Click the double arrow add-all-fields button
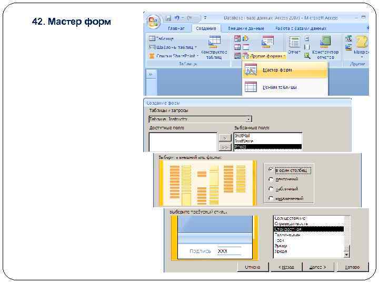 click(x=225, y=147)
